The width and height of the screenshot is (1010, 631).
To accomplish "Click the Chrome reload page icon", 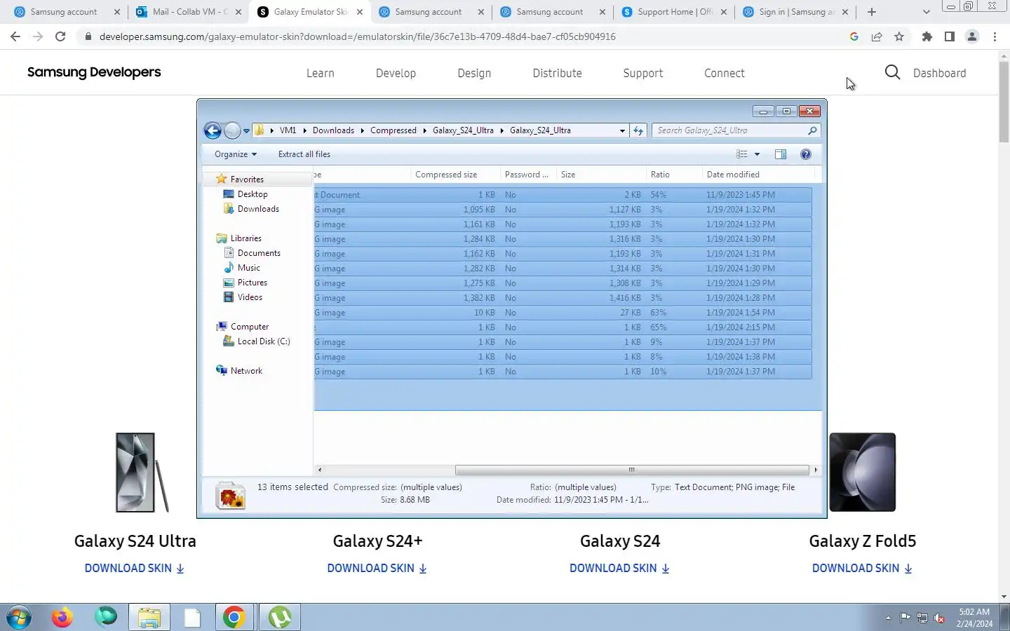I will click(x=60, y=36).
